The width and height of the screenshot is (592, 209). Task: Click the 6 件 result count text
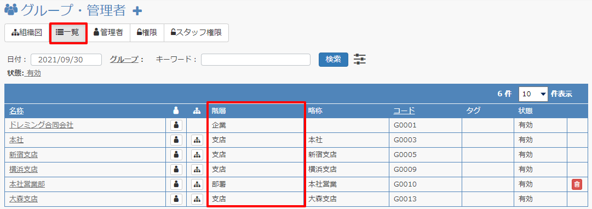tap(505, 94)
